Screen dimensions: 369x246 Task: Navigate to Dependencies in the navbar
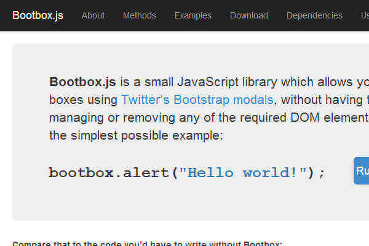314,15
